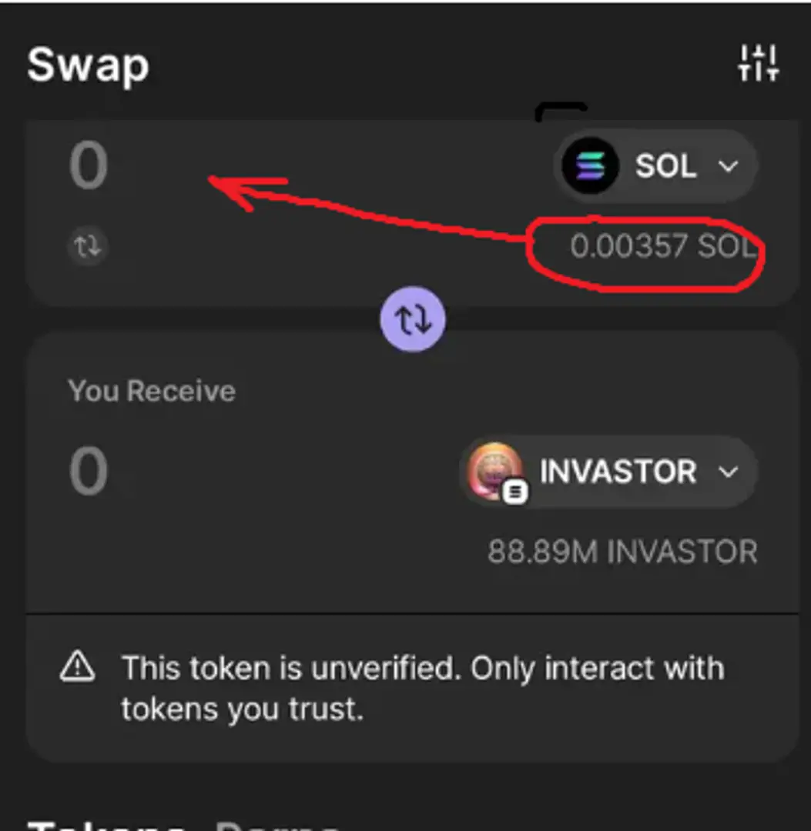Click the 88.89M INVASTOR balance
The width and height of the screenshot is (811, 831).
coord(622,552)
